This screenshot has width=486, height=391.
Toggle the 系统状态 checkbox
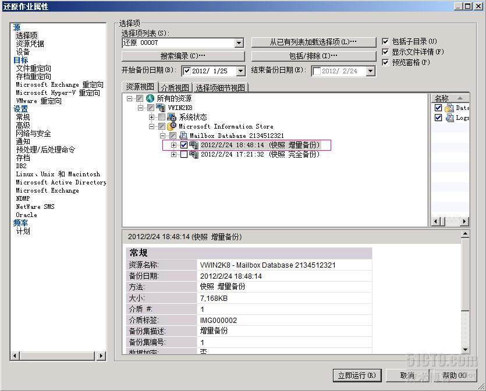(x=162, y=117)
